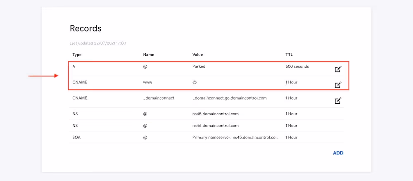The width and height of the screenshot is (413, 181).
Task: Click the Type column header
Action: (x=77, y=55)
